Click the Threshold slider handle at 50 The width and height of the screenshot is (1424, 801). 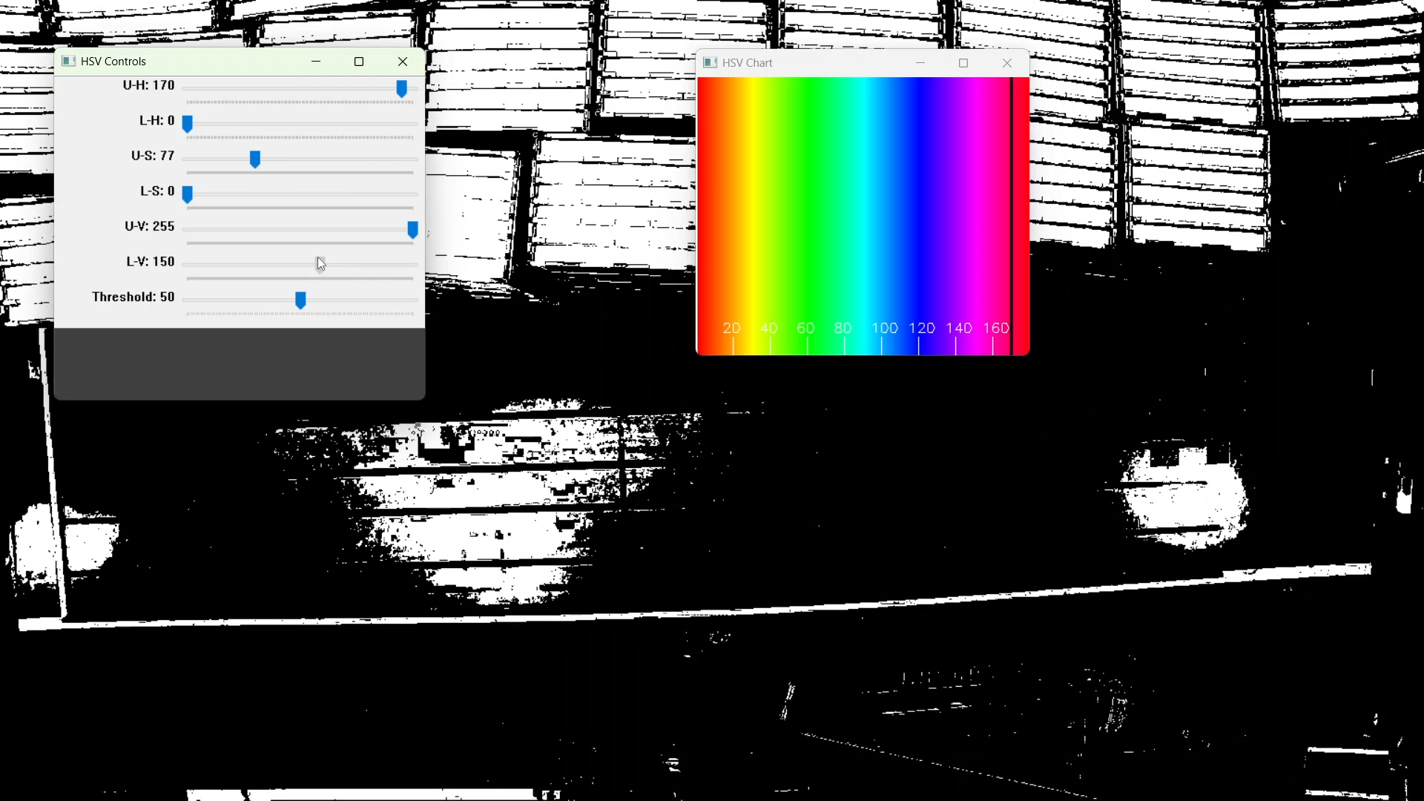(300, 300)
